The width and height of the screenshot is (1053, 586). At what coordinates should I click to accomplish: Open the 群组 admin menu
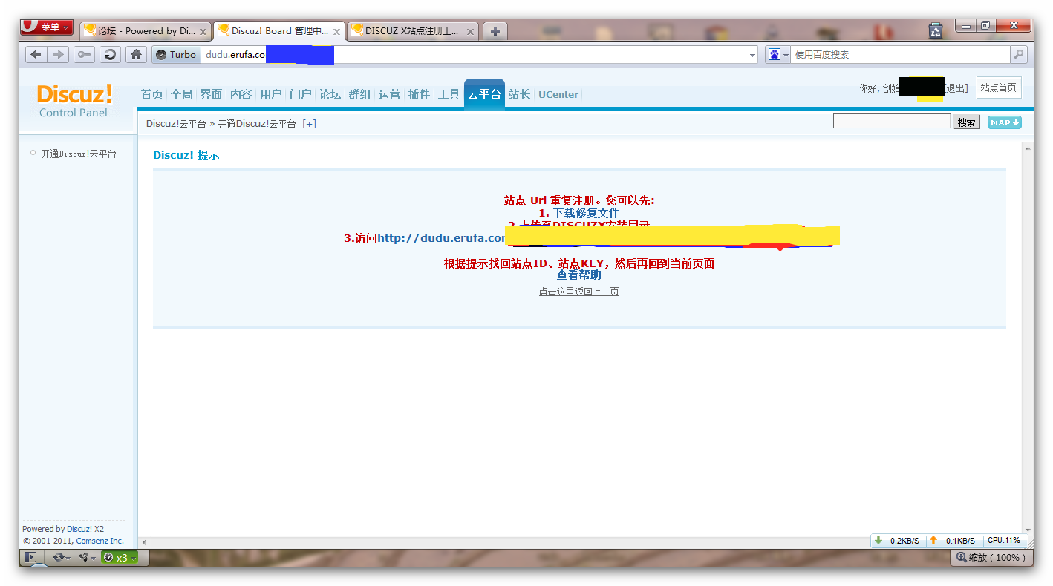coord(360,94)
